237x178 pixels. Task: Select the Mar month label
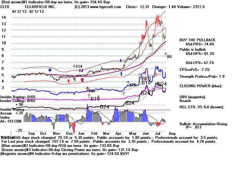click(106, 133)
